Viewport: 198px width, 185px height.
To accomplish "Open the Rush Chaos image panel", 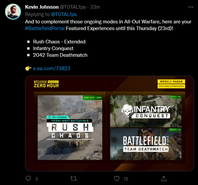I will 70,128.
